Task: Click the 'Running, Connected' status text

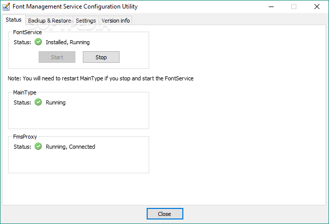Action: [70, 147]
